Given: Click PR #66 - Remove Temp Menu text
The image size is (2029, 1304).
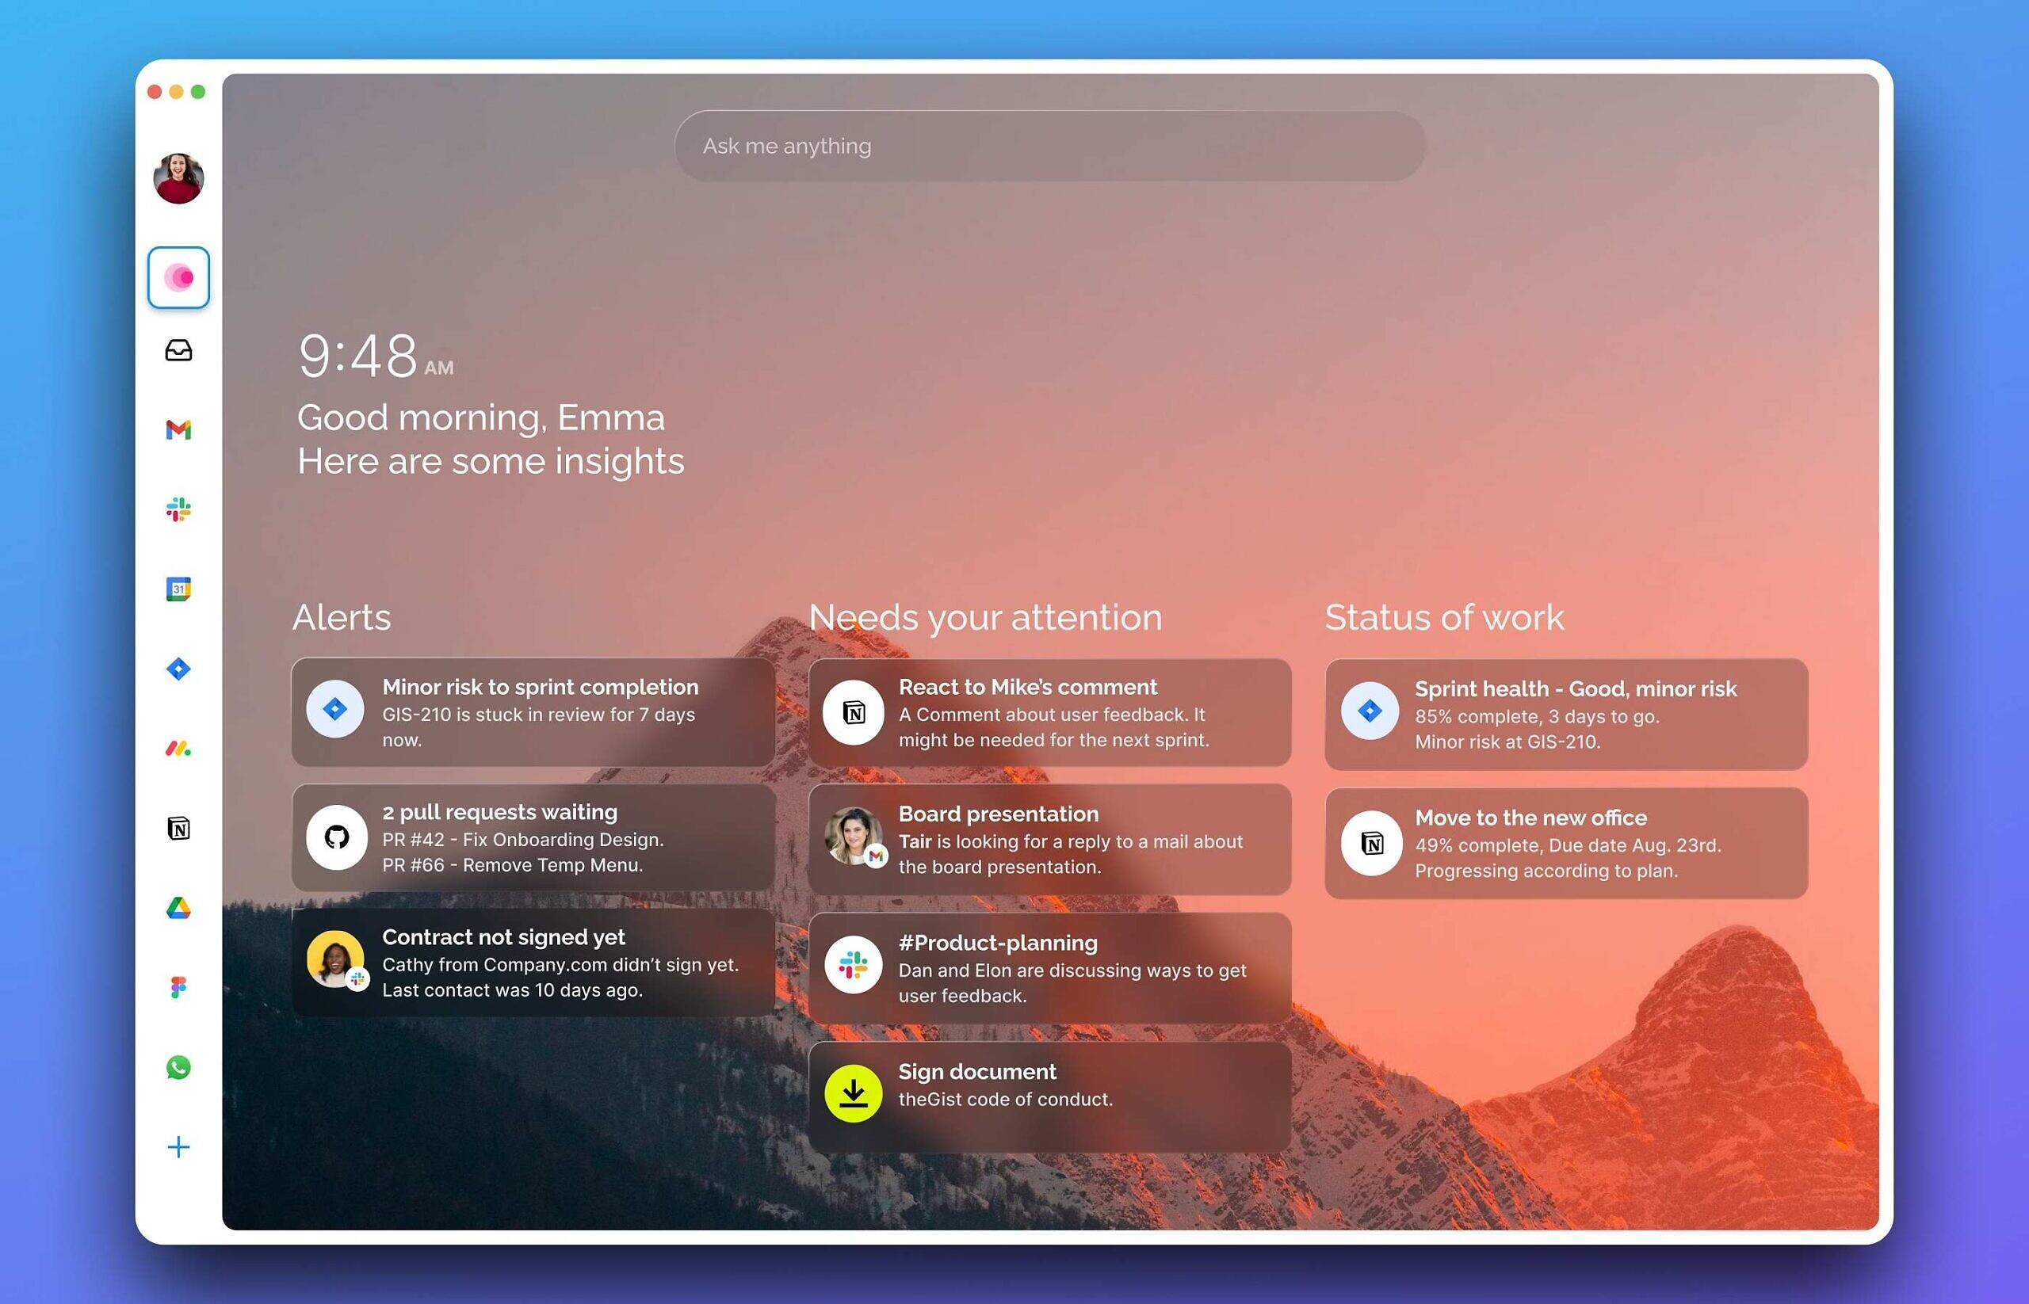Looking at the screenshot, I should (x=513, y=864).
